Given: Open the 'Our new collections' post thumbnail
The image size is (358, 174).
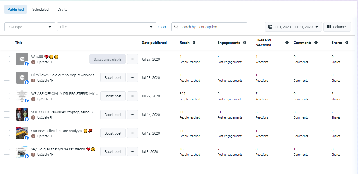Looking at the screenshot, I should click(22, 133).
